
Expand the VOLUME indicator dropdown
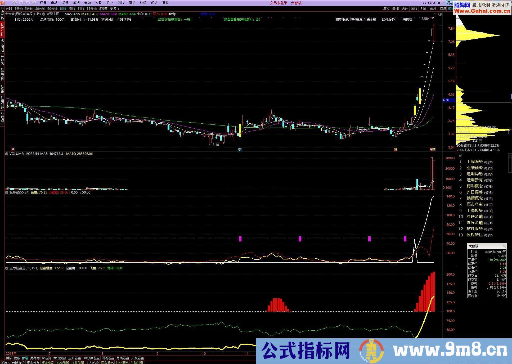(7, 154)
